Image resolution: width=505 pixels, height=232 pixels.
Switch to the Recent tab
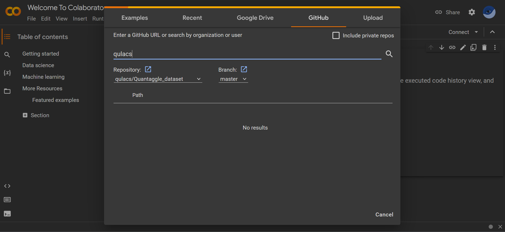tap(192, 18)
